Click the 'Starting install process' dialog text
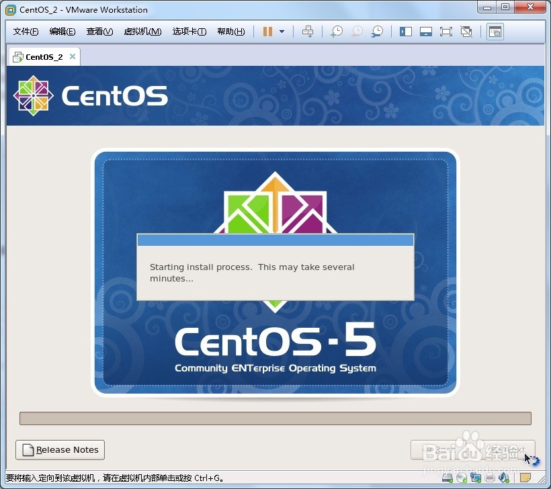 pos(252,273)
